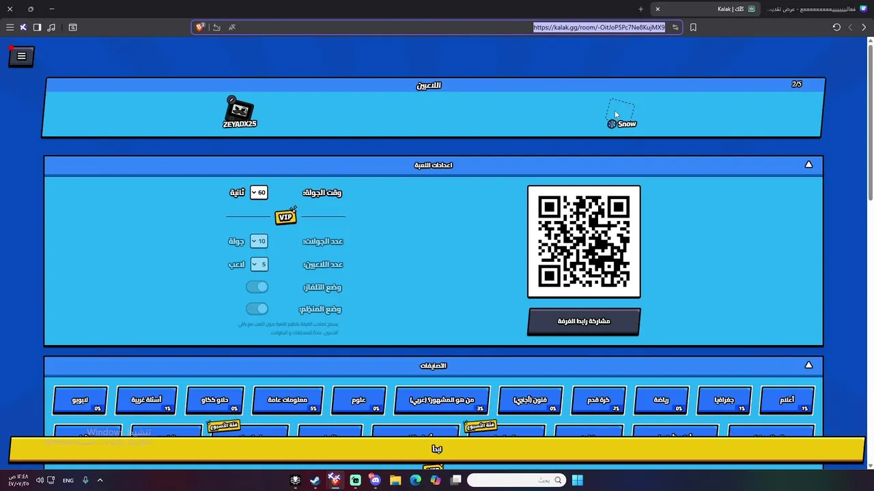Click the yellow ابدأ start button
Viewport: 874px width, 491px height.
pyautogui.click(x=437, y=449)
